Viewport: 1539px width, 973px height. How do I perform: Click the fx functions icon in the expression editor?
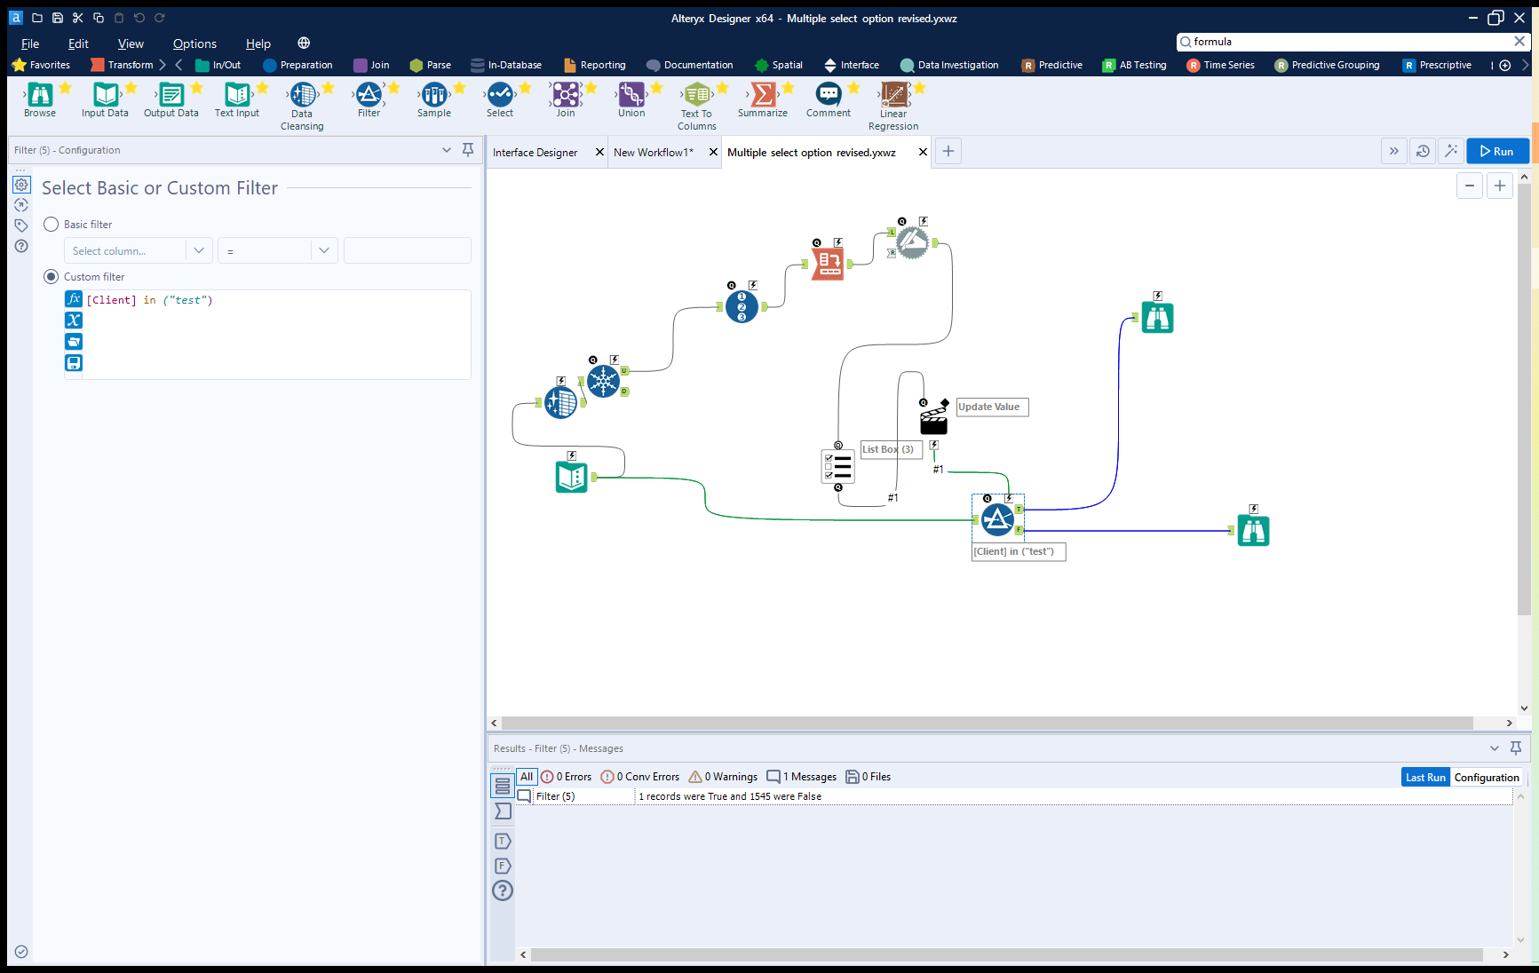pyautogui.click(x=74, y=299)
